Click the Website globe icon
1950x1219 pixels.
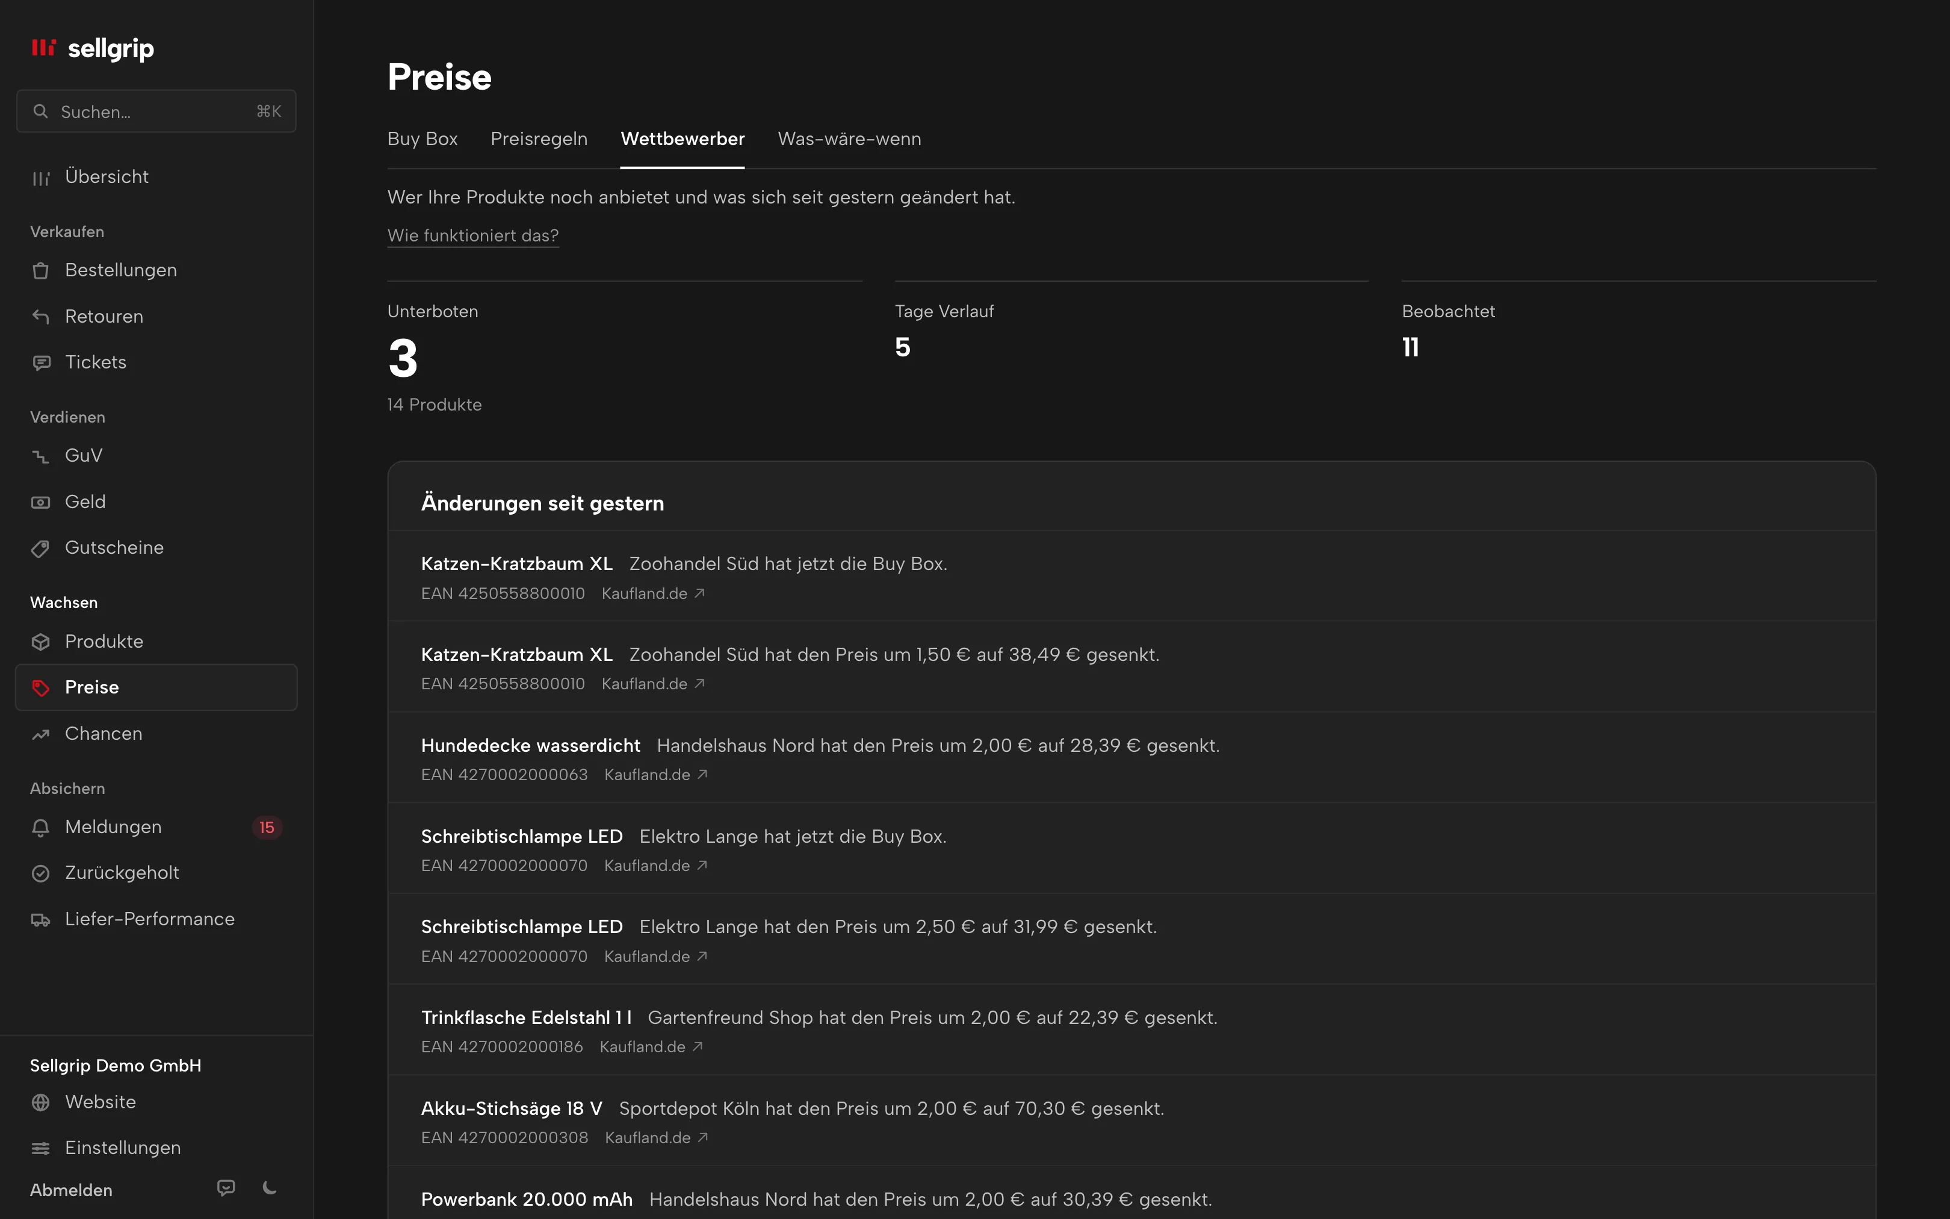coord(40,1102)
